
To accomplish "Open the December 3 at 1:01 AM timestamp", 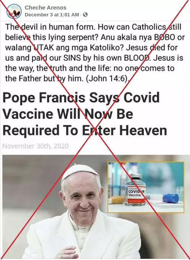I will coord(52,15).
